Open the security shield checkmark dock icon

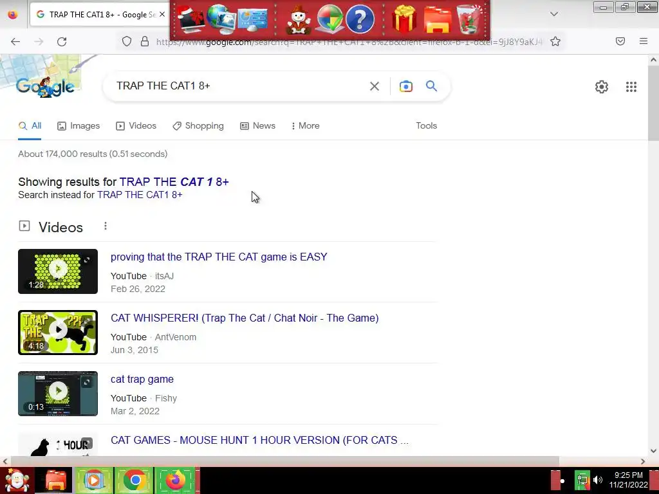(x=329, y=19)
